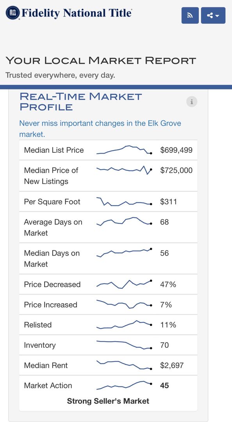Click the Median Days on Market sparkline
This screenshot has width=232, height=422.
124,253
